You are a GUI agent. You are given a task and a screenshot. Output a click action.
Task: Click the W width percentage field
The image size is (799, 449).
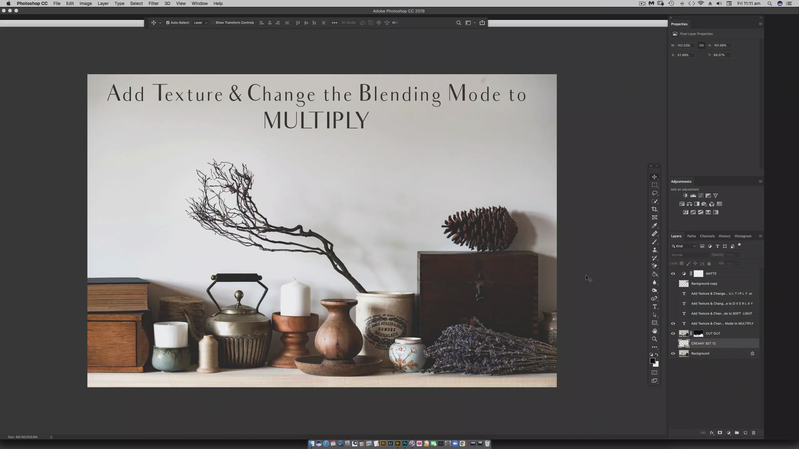tap(685, 45)
